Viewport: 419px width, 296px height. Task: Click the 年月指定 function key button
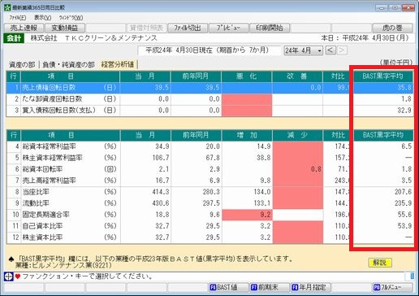(310, 287)
